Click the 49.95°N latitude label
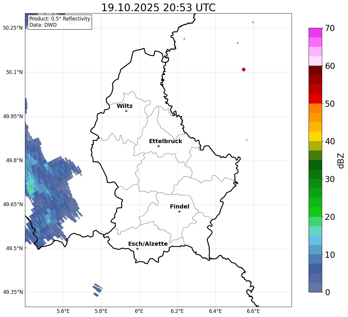This screenshot has height=317, width=348. (x=13, y=116)
